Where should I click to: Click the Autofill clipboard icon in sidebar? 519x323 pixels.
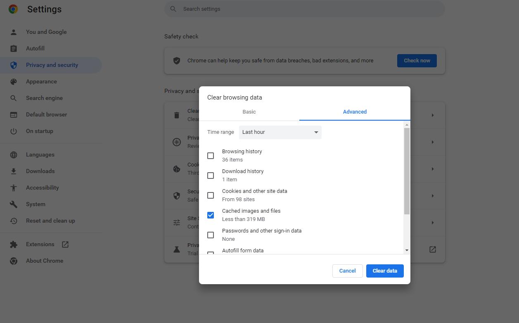click(x=14, y=48)
